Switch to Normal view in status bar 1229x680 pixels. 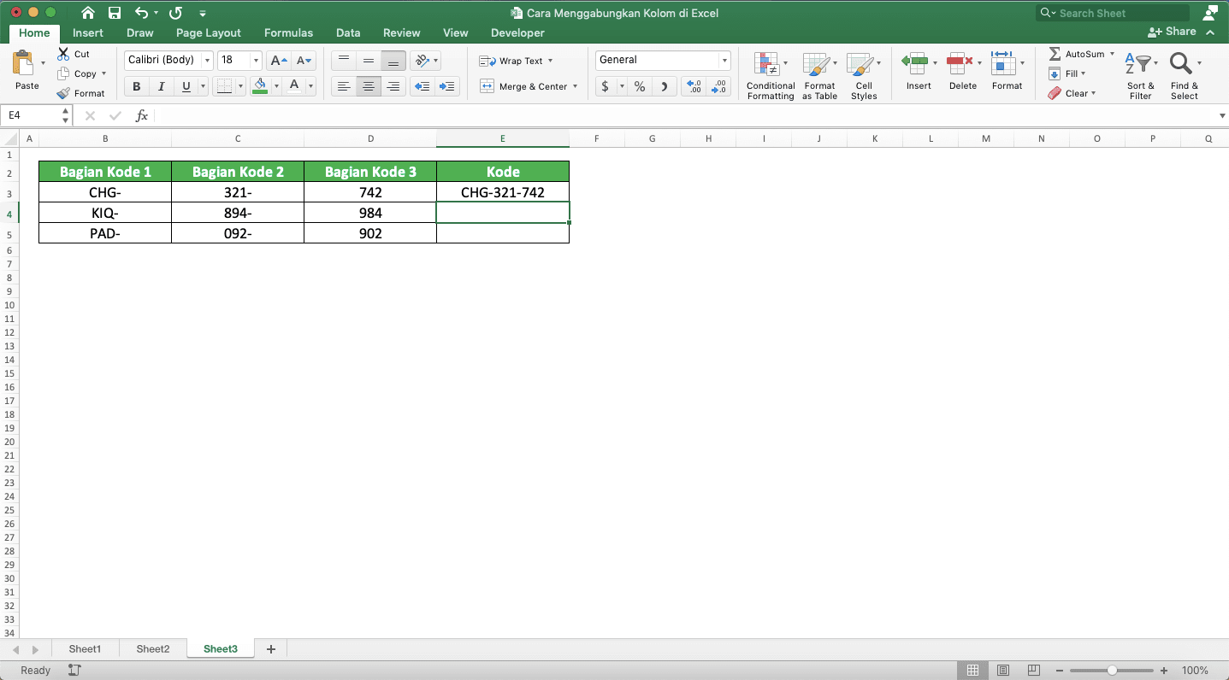click(x=972, y=671)
